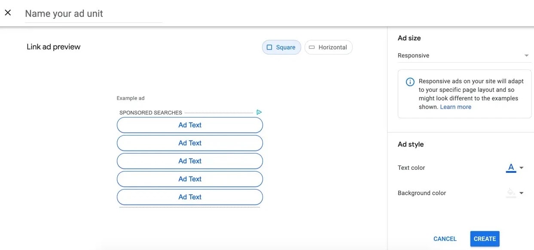The height and width of the screenshot is (250, 534).
Task: Focus the Name your ad unit field
Action: click(x=93, y=14)
